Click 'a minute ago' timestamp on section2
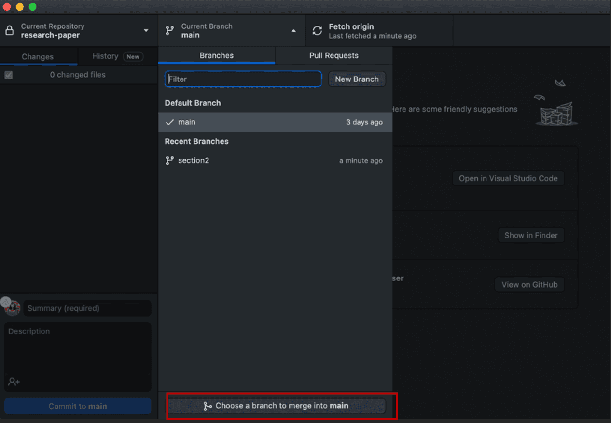The width and height of the screenshot is (611, 423). tap(361, 161)
